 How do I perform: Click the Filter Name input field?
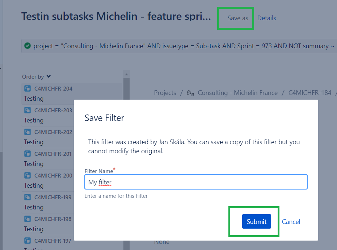click(x=196, y=182)
